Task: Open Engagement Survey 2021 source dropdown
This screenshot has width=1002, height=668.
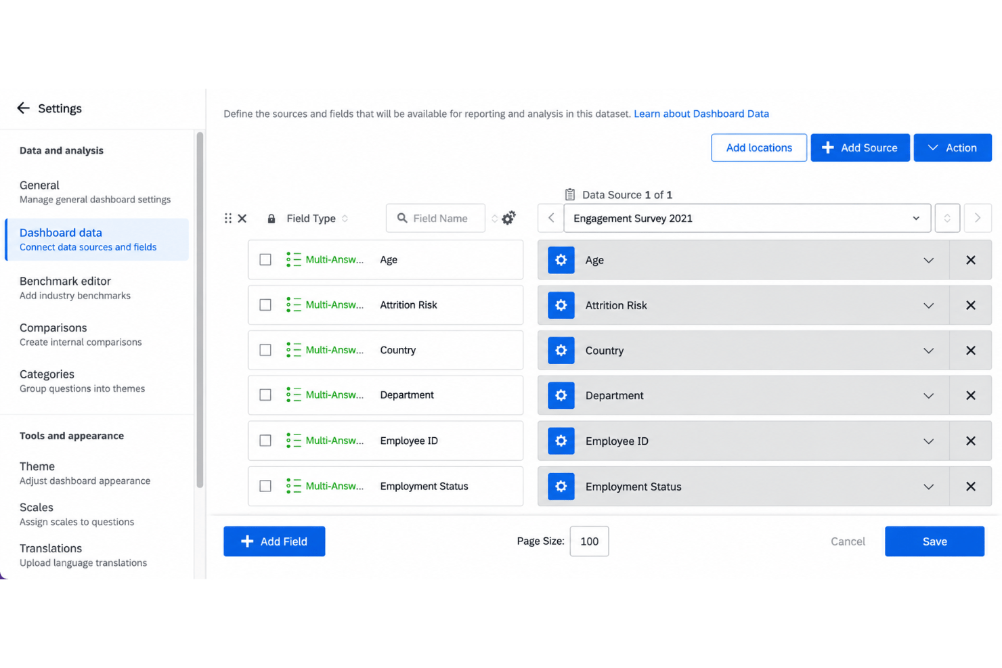Action: [x=747, y=218]
